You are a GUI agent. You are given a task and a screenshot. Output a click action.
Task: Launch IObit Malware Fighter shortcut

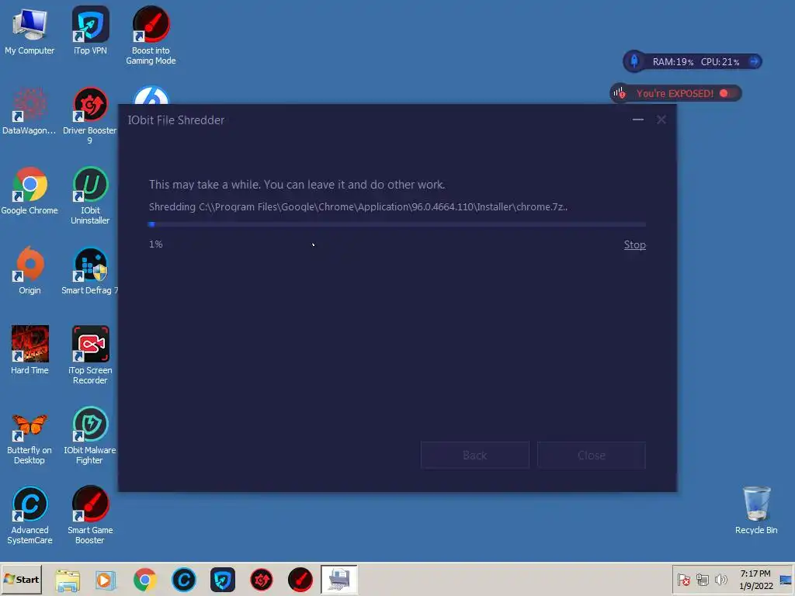(x=90, y=436)
